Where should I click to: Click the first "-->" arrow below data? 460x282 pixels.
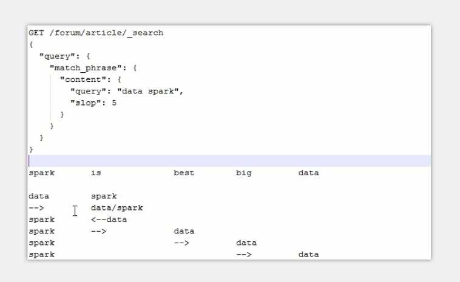(x=36, y=208)
